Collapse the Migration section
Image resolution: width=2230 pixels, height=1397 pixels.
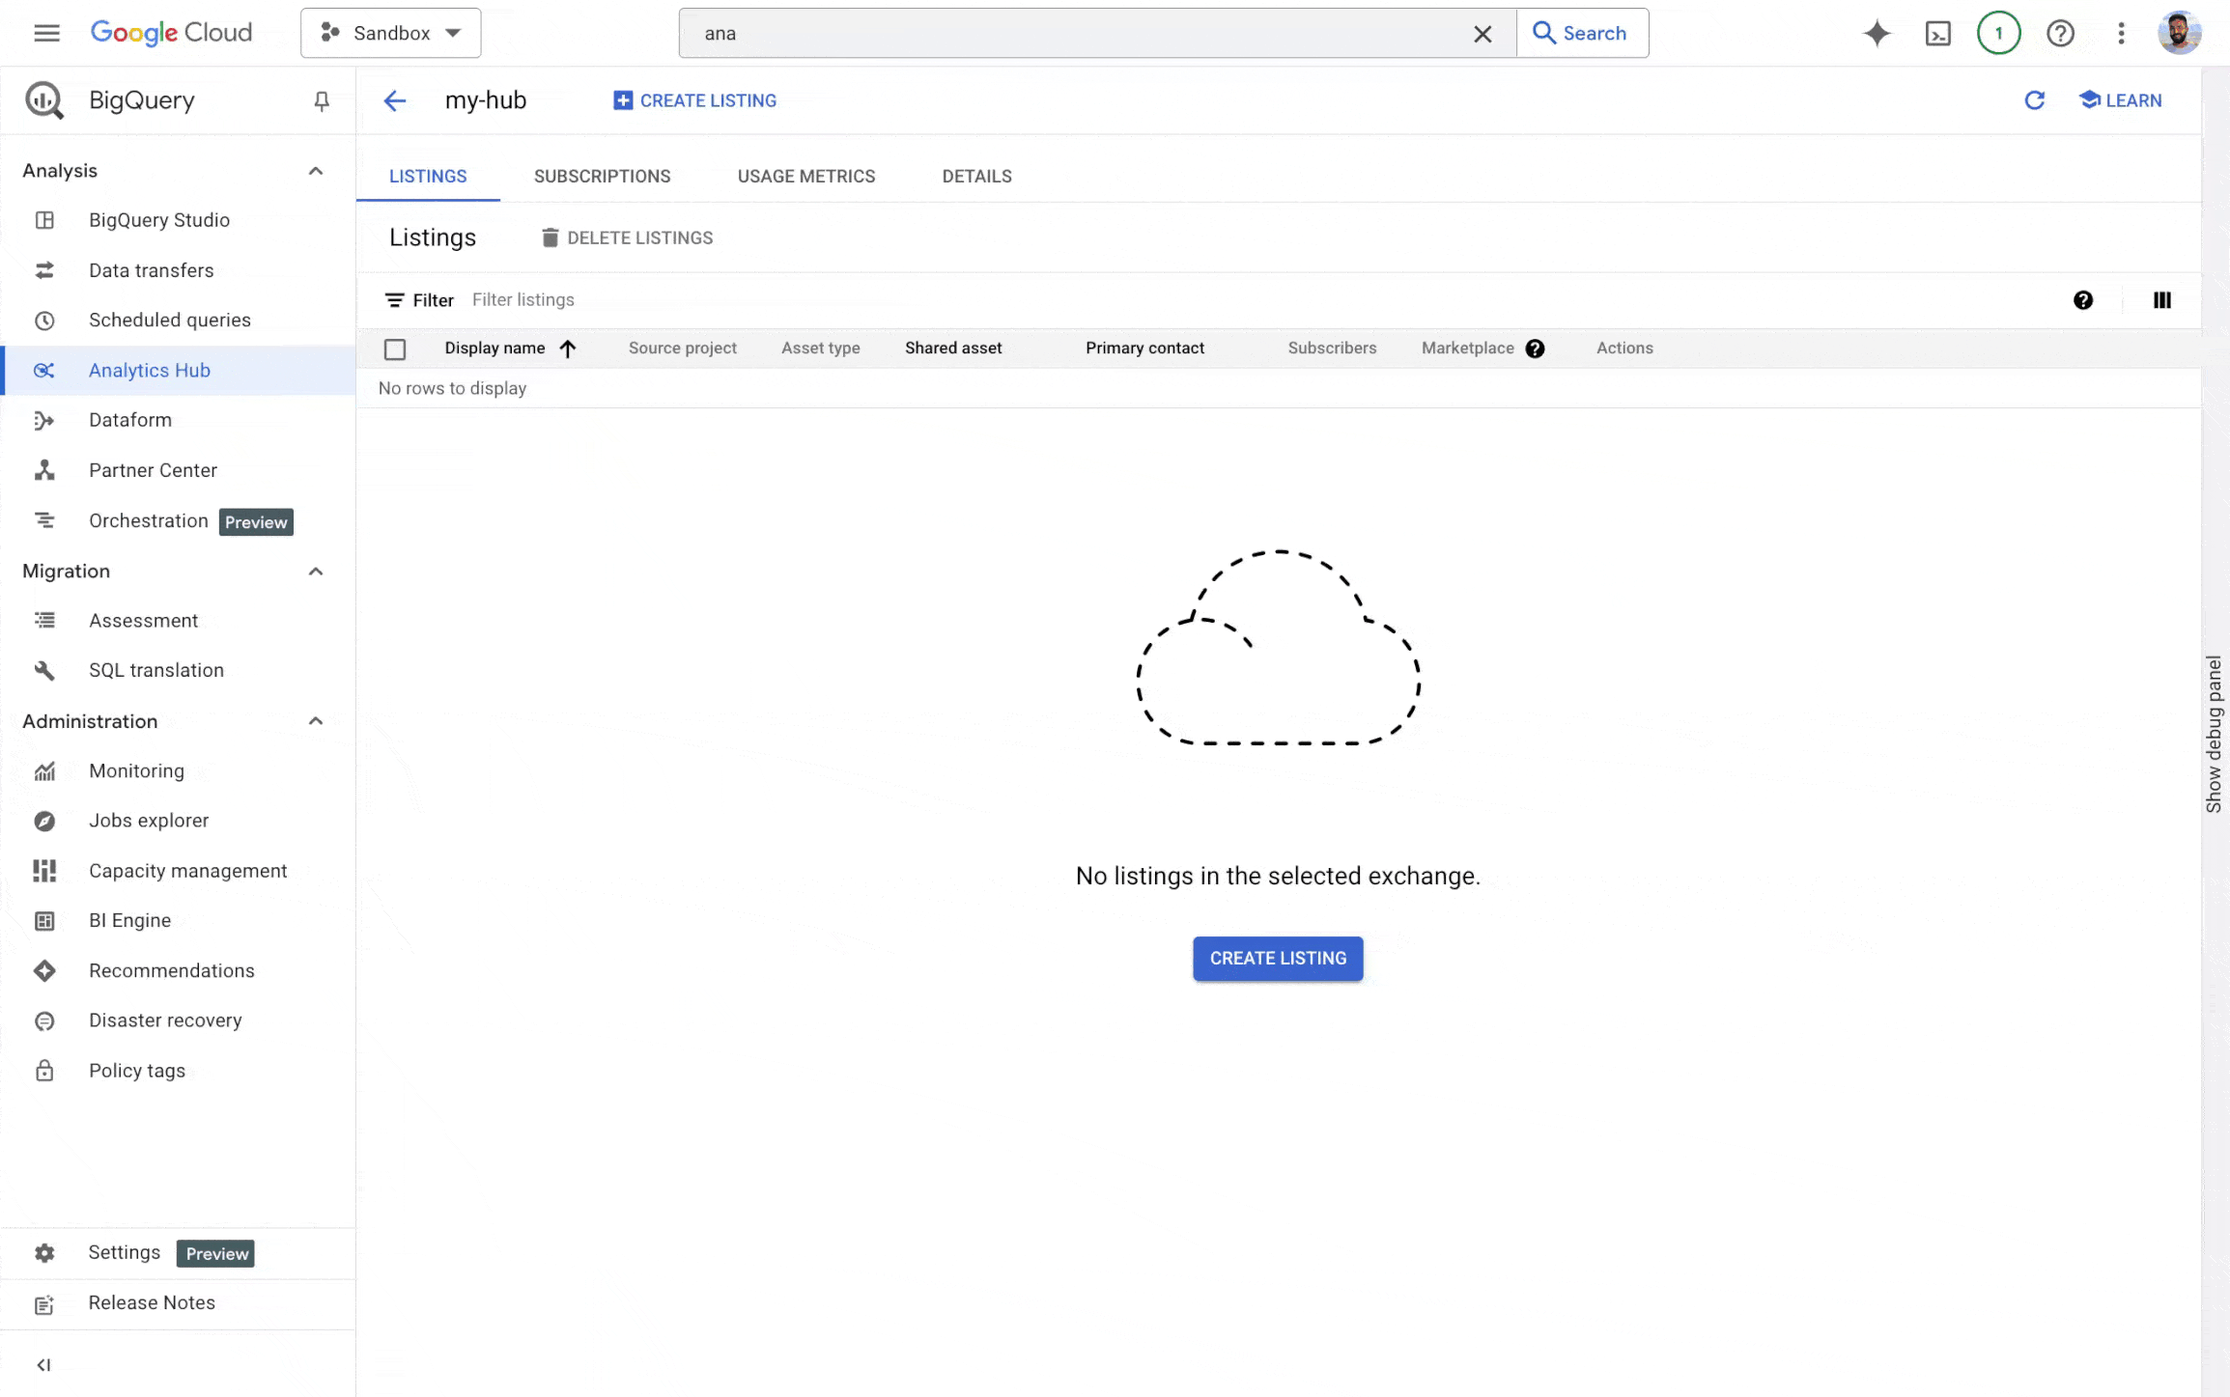tap(315, 572)
